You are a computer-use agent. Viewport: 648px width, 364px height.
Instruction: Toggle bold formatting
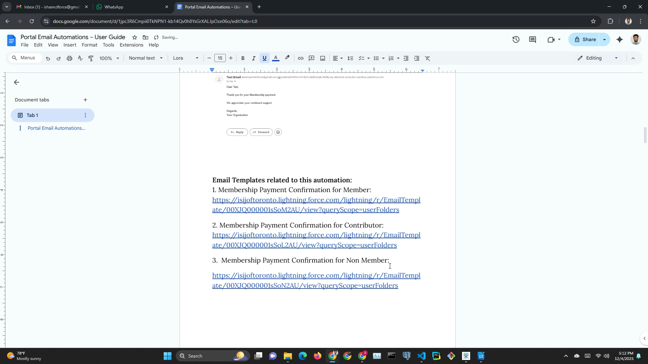point(243,58)
